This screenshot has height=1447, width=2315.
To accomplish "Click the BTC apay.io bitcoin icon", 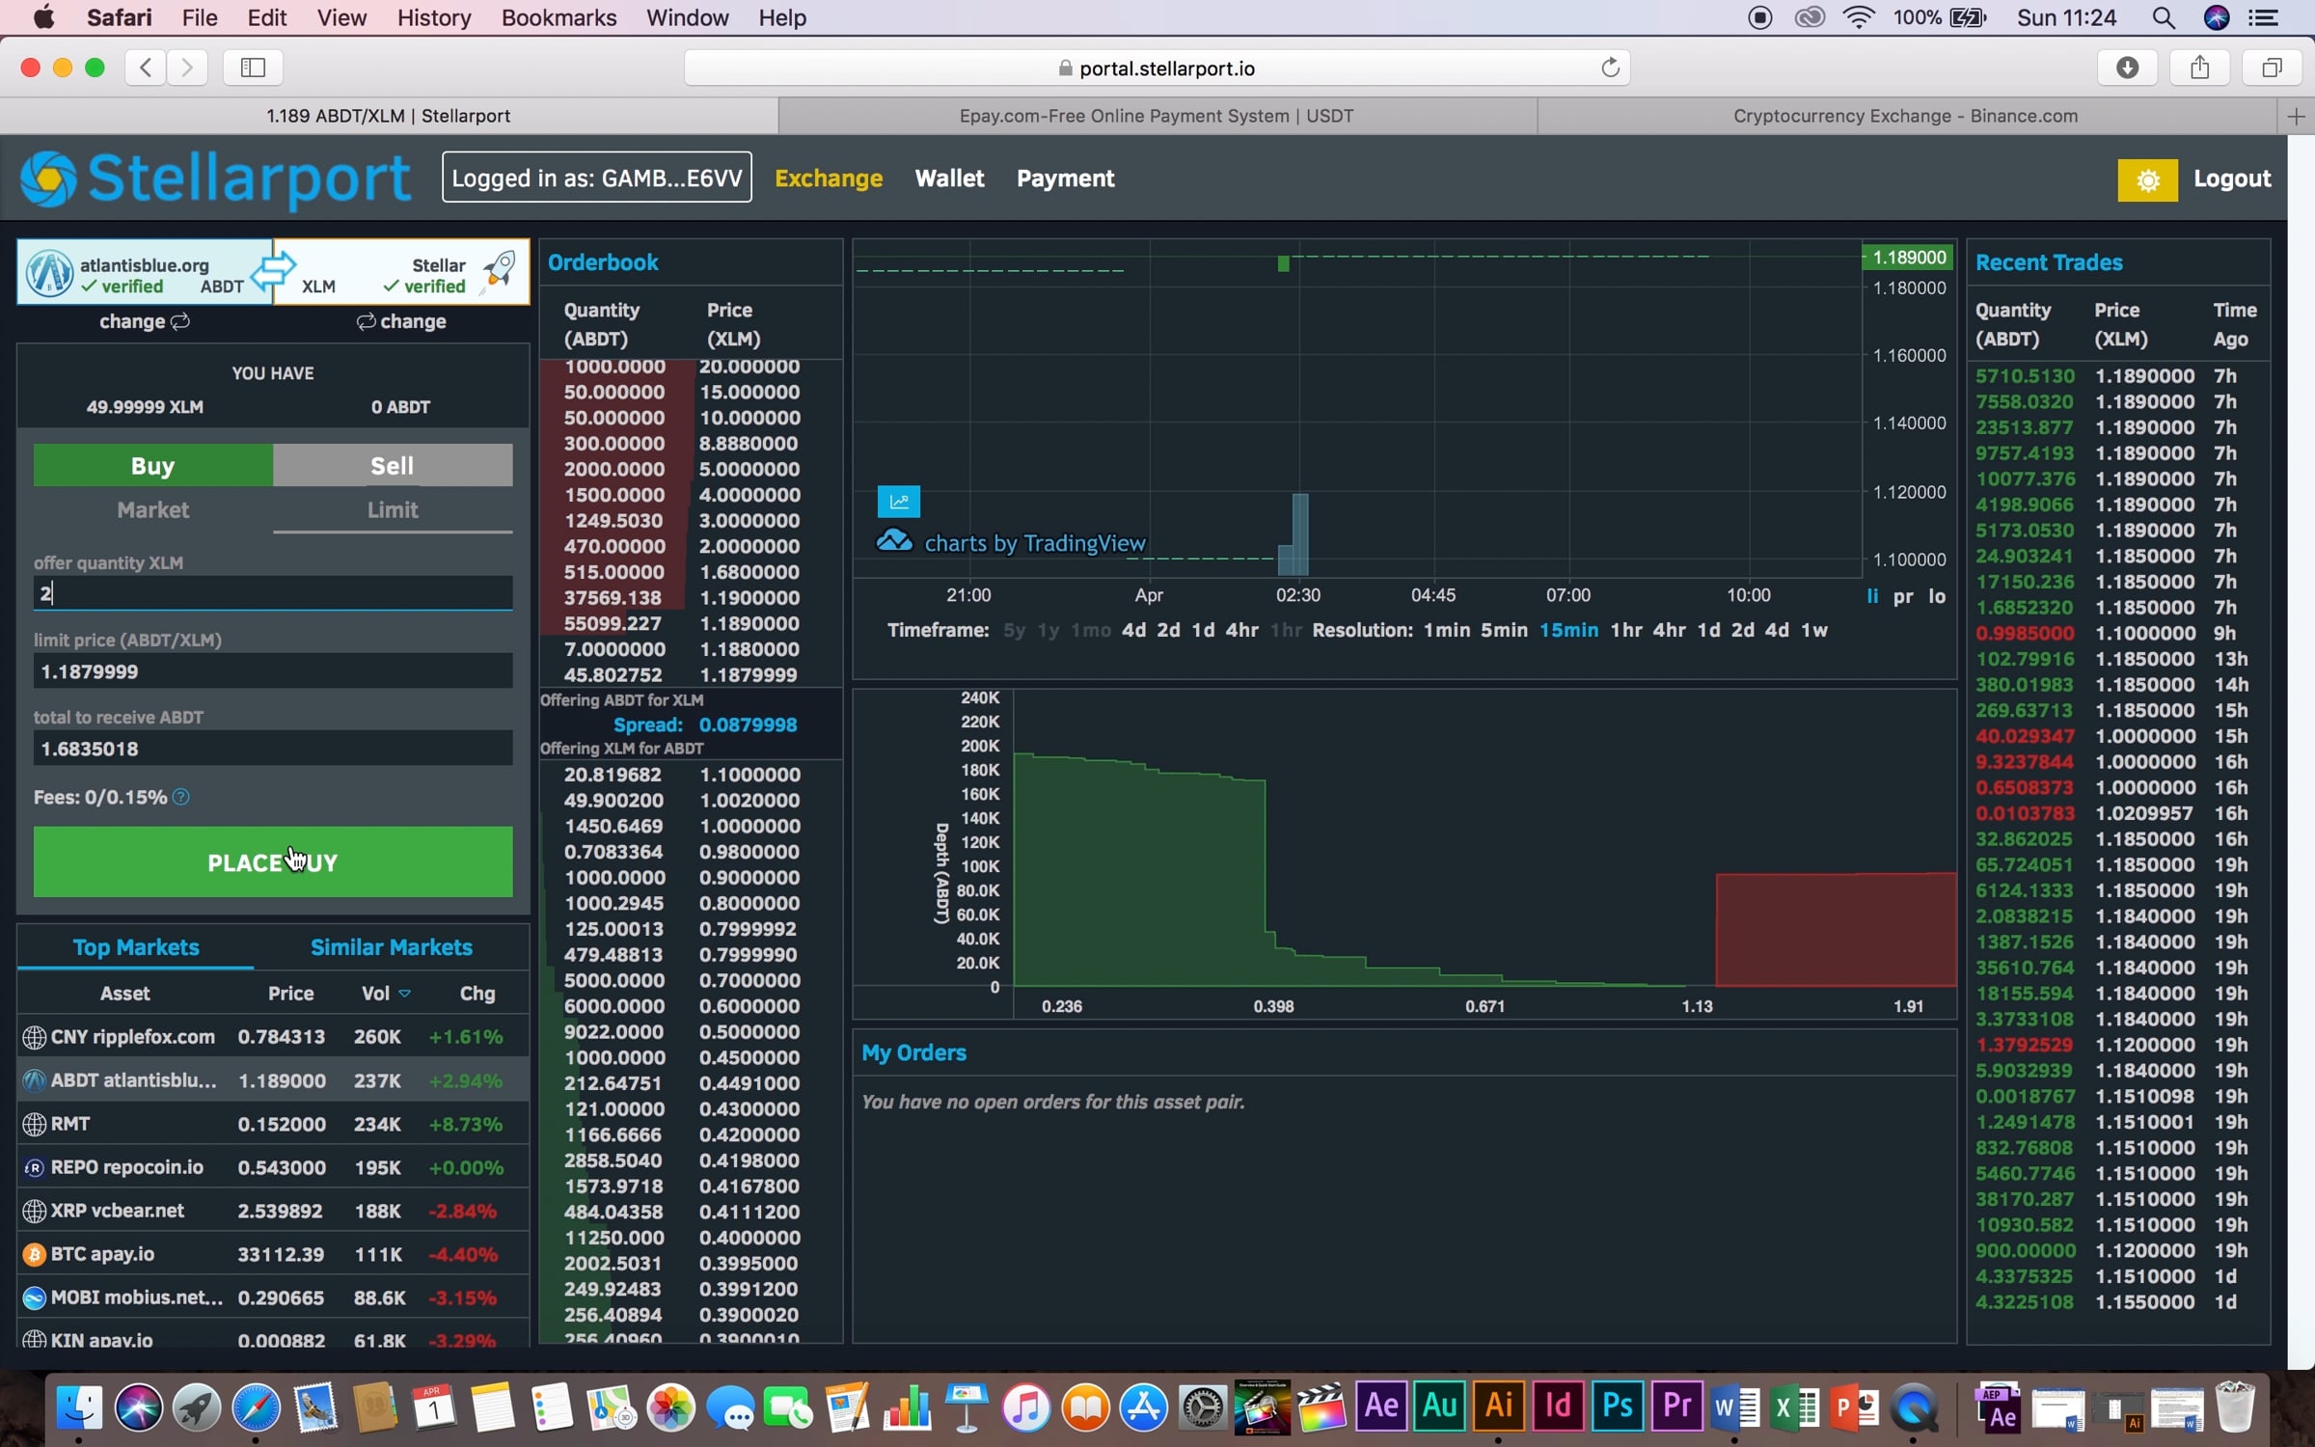I will pyautogui.click(x=35, y=1254).
